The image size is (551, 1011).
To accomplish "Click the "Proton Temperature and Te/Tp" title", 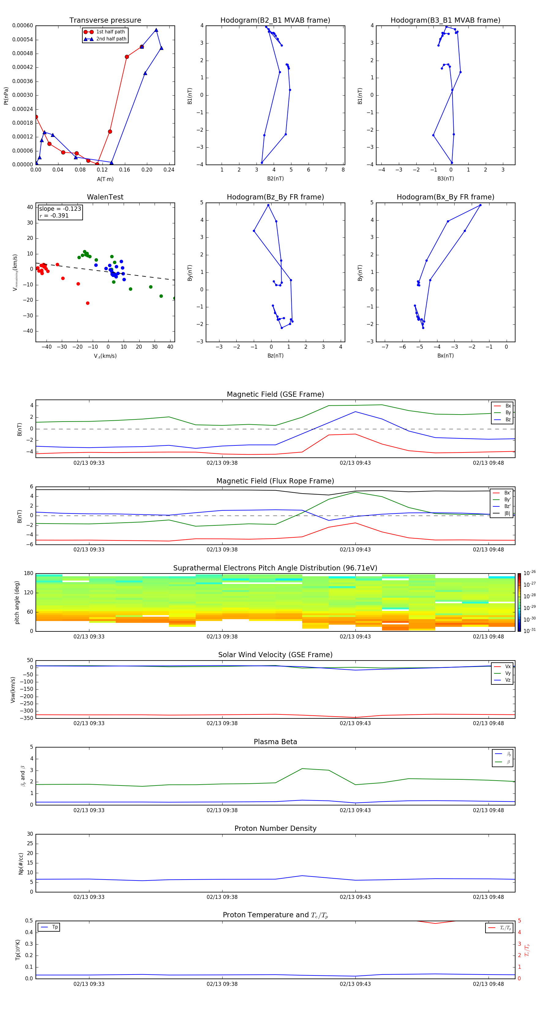I will pyautogui.click(x=275, y=915).
